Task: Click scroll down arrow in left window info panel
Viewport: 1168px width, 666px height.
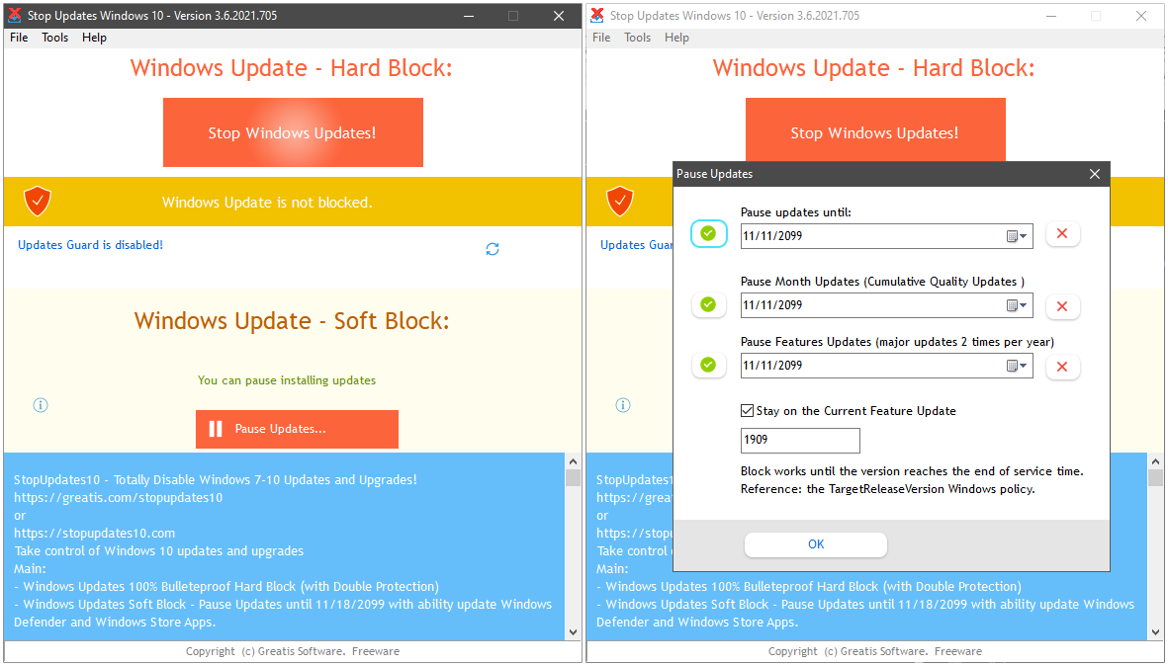Action: pos(573,631)
